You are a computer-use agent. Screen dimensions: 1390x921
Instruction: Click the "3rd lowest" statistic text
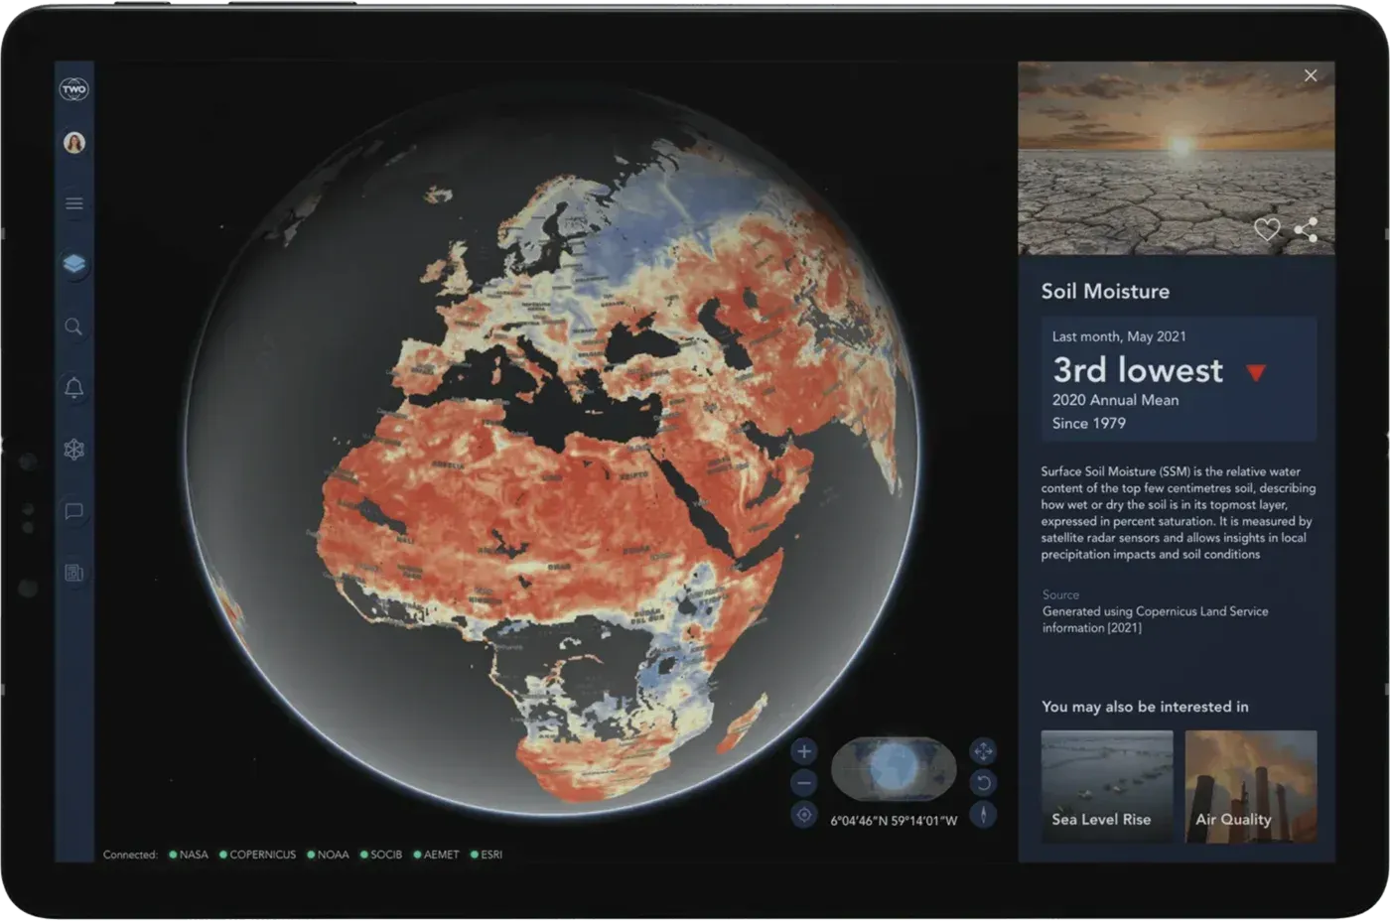point(1138,370)
